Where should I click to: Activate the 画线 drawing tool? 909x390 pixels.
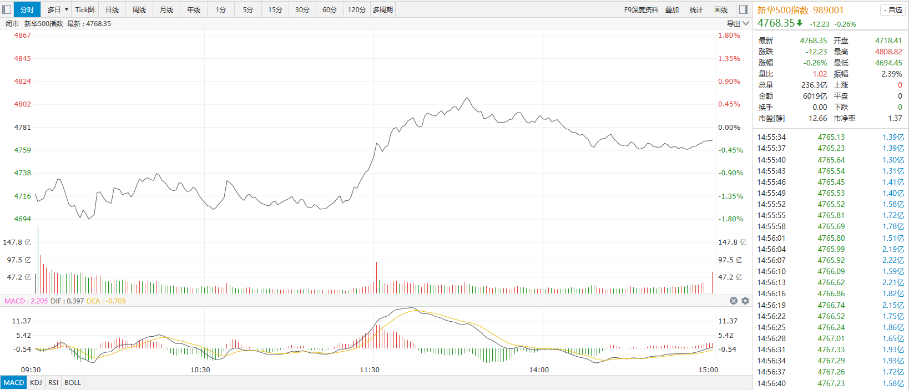(721, 9)
